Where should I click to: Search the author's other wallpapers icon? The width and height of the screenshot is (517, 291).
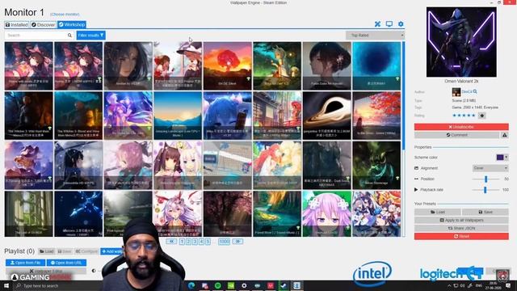point(475,91)
